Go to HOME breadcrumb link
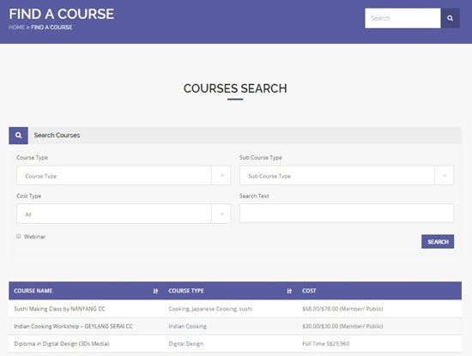Screen dimensions: 472x356 (x=17, y=27)
